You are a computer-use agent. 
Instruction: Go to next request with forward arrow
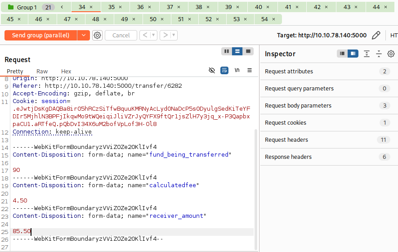165,35
